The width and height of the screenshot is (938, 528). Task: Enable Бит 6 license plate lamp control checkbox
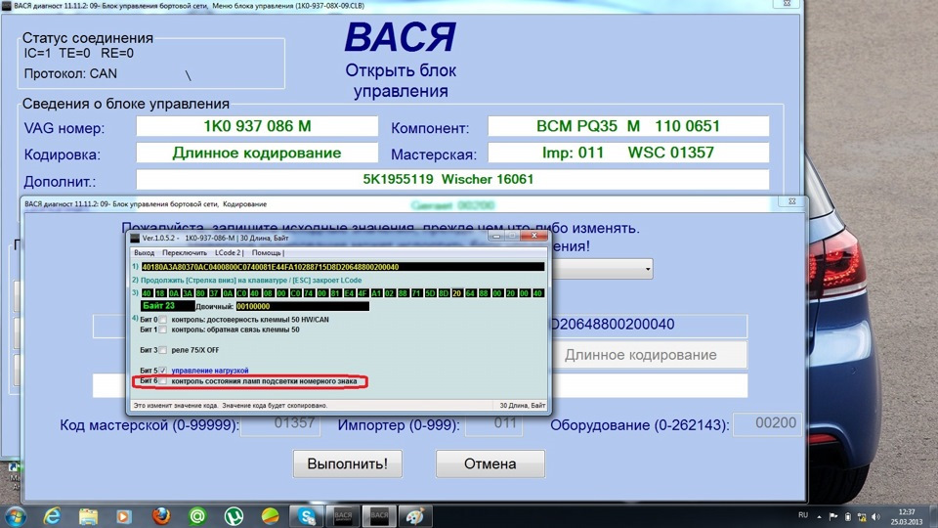coord(163,380)
